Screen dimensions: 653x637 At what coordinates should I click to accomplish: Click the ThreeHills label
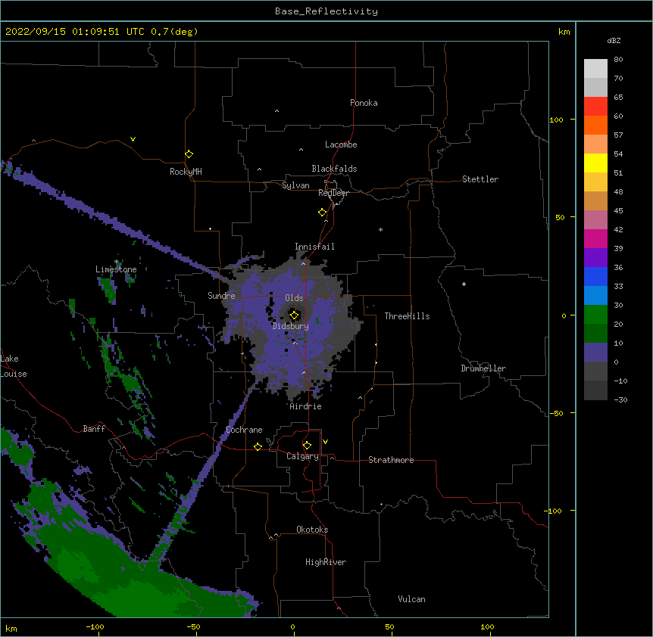[x=407, y=316]
